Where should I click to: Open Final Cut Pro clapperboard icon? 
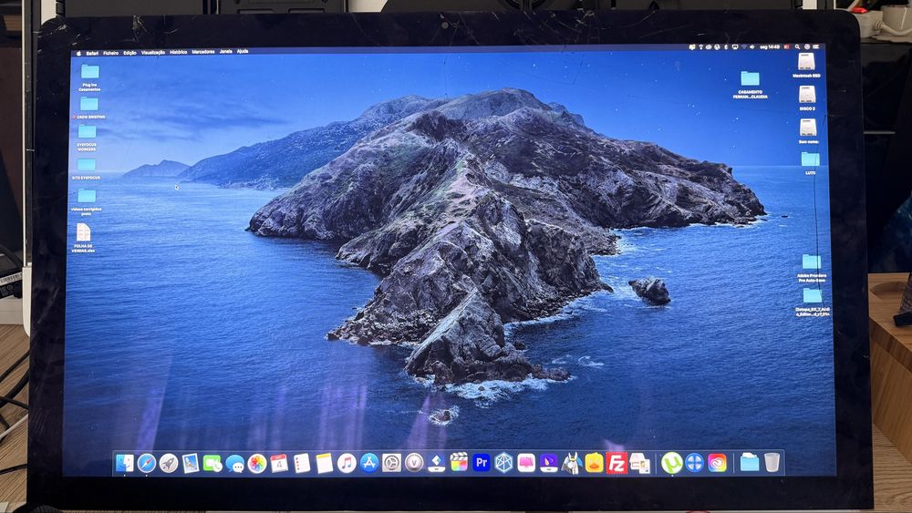click(459, 463)
